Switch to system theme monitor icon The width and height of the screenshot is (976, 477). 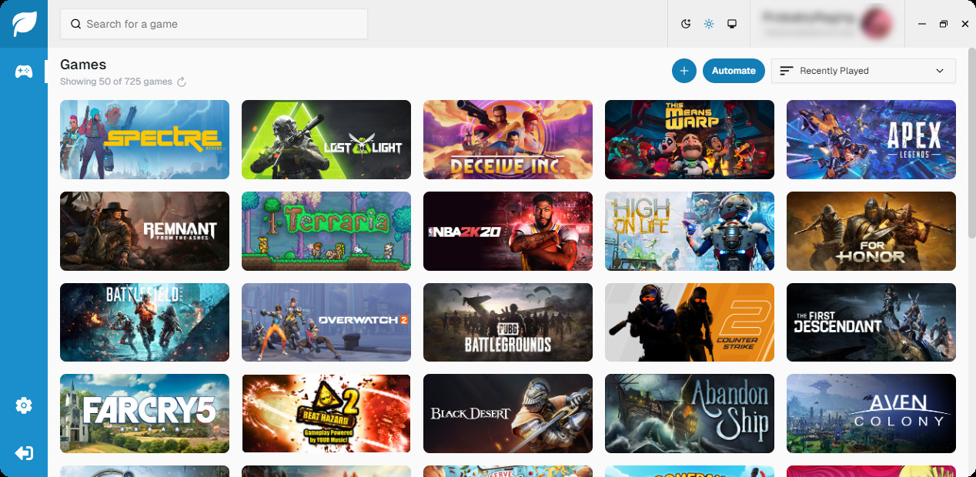pyautogui.click(x=732, y=24)
